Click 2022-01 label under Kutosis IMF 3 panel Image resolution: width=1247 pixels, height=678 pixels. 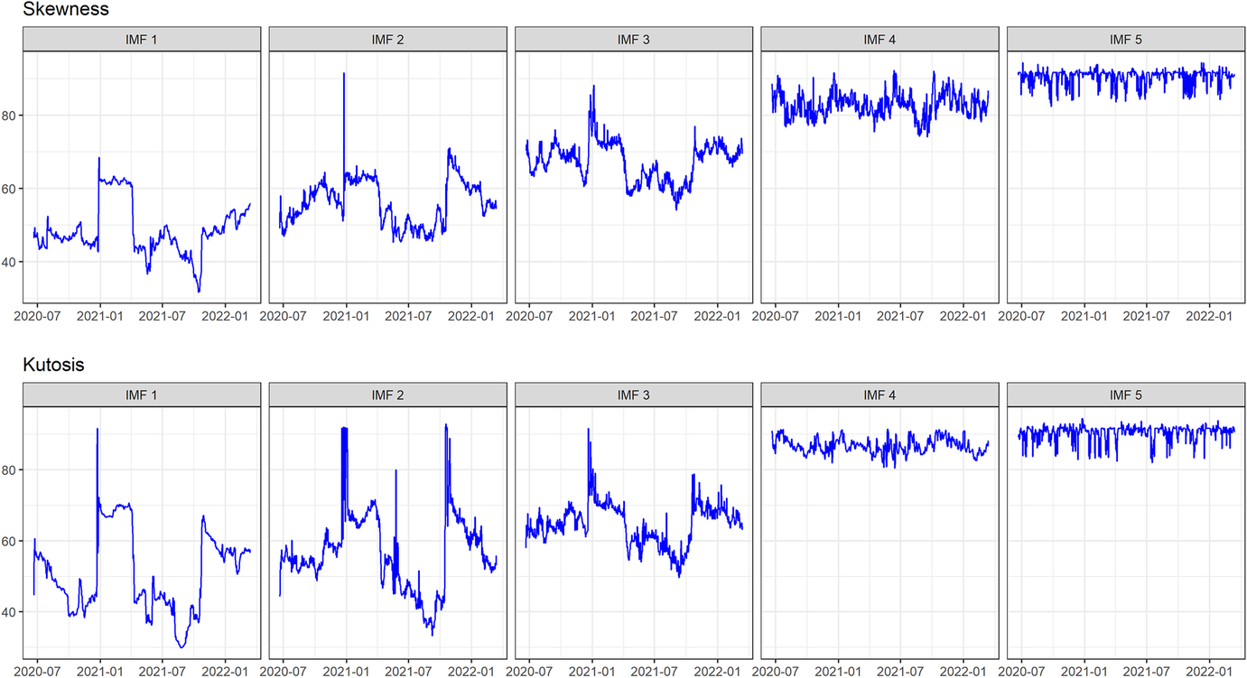pos(717,672)
